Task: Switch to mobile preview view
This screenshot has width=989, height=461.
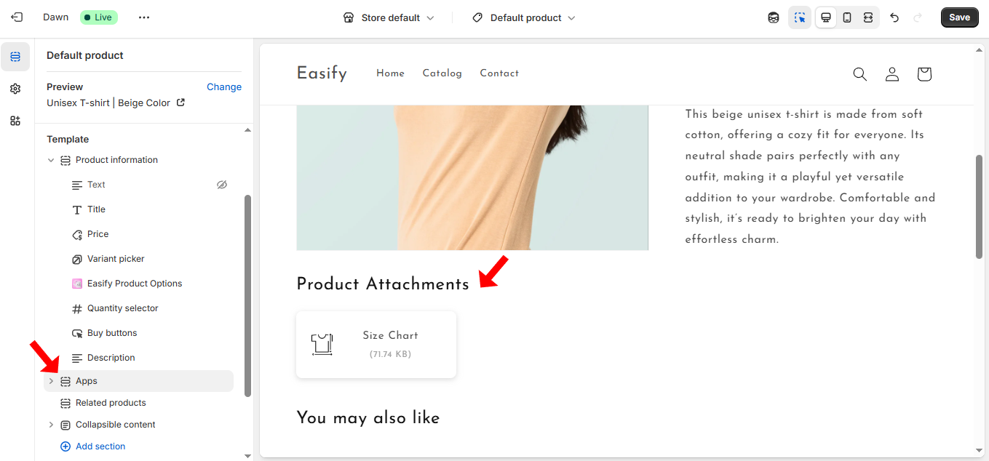Action: (x=846, y=17)
